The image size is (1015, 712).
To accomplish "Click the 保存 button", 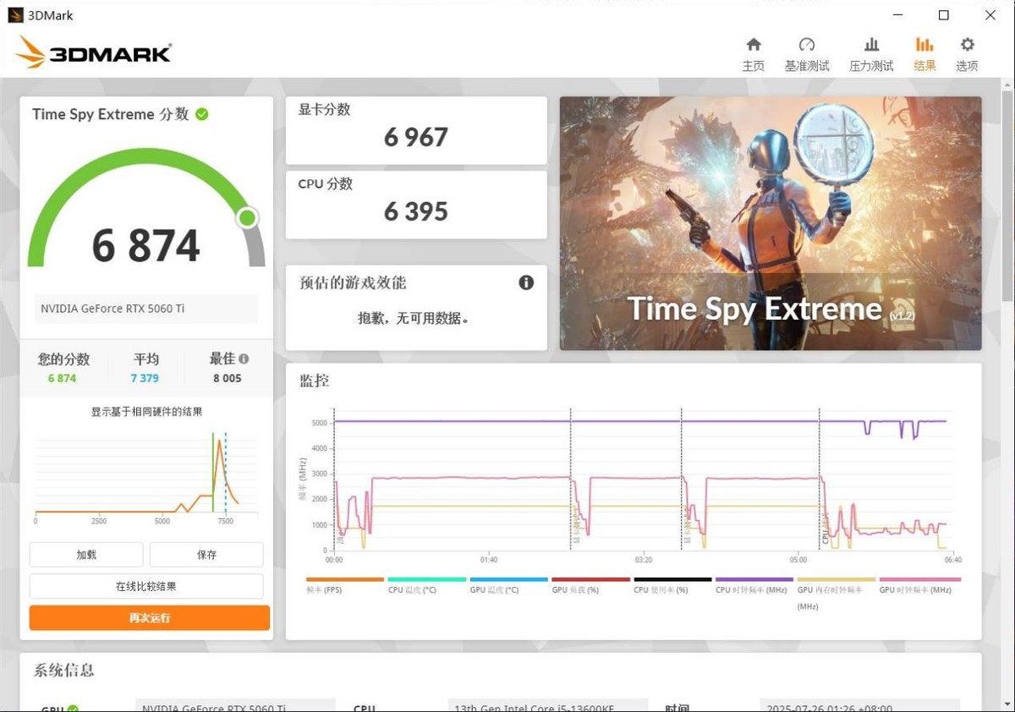I will pos(206,555).
